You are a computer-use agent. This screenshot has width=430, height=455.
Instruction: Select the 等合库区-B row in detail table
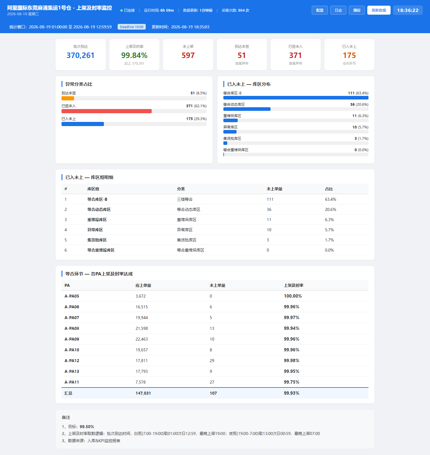215,199
